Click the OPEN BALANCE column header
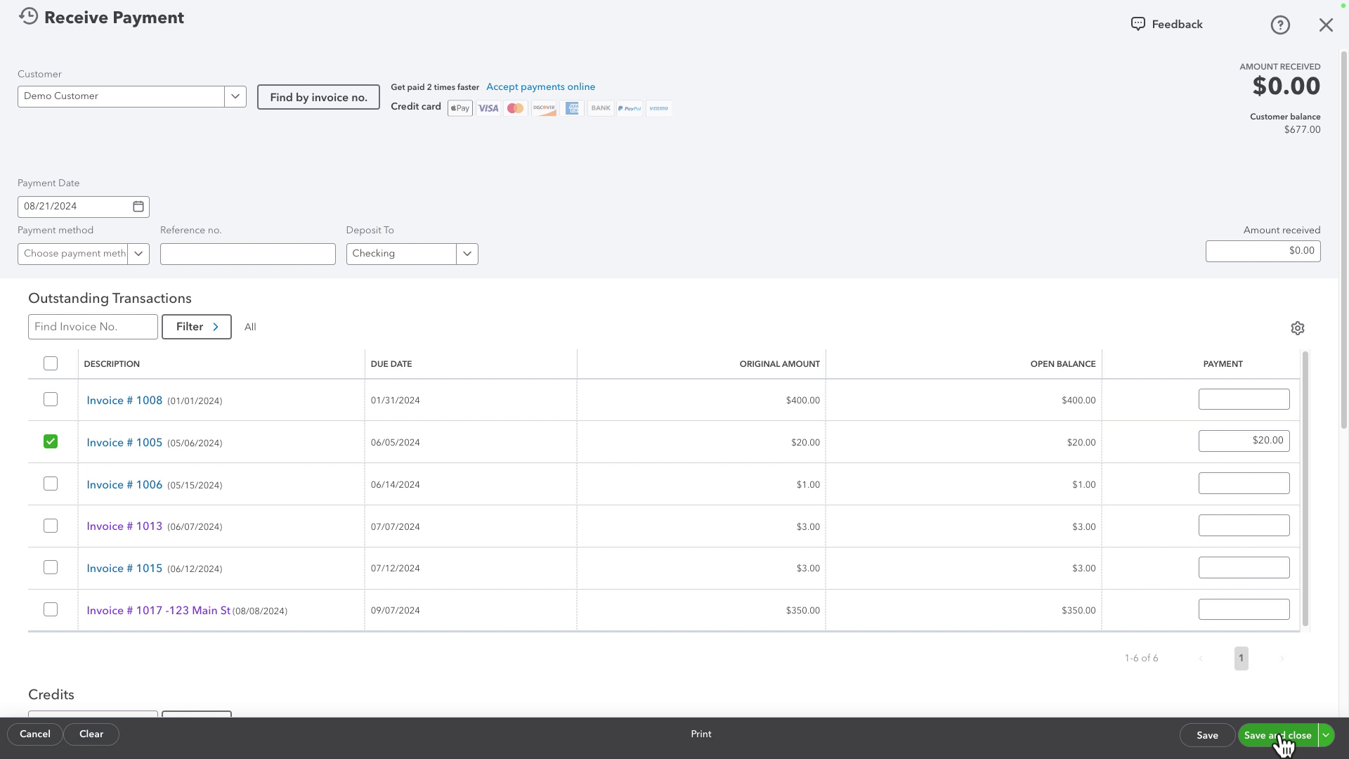 (1062, 364)
